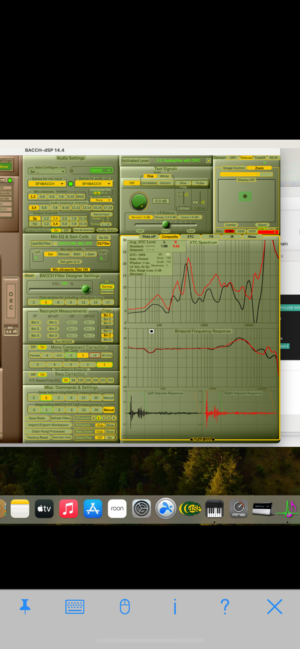The width and height of the screenshot is (300, 649).
Task: Open the red Codec dropdown
Action: pos(268,232)
